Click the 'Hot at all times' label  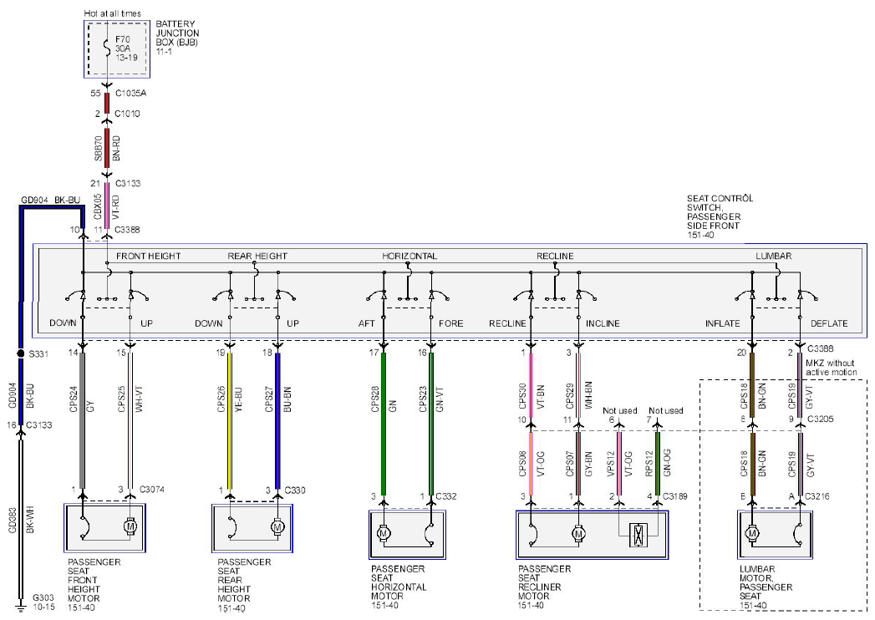112,13
